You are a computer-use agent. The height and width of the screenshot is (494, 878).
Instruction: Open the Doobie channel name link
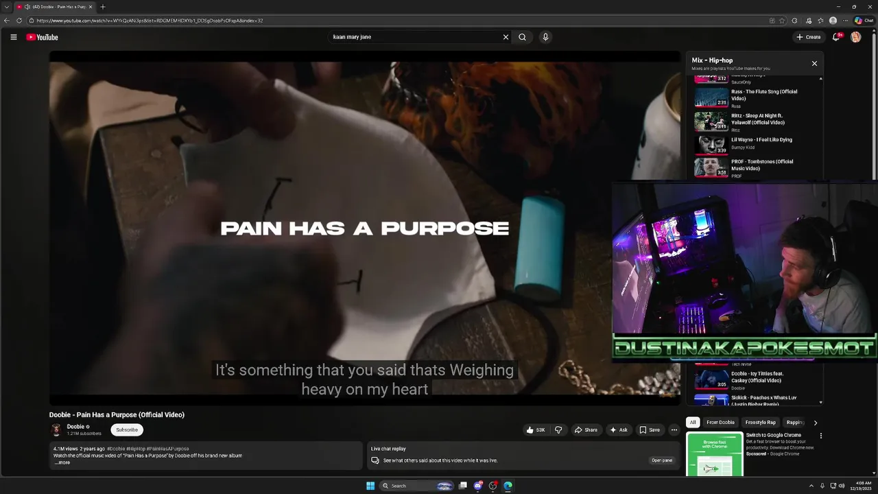(75, 427)
